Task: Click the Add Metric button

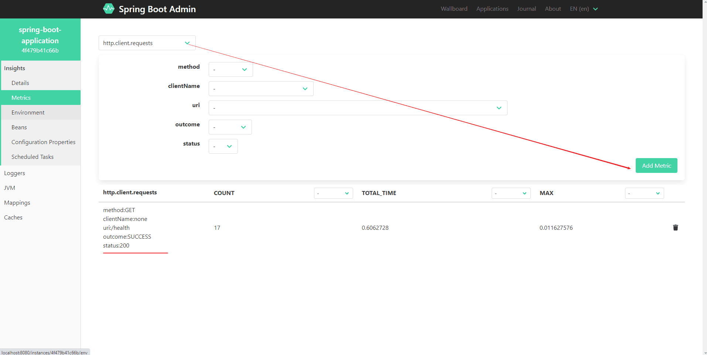Action: click(656, 165)
